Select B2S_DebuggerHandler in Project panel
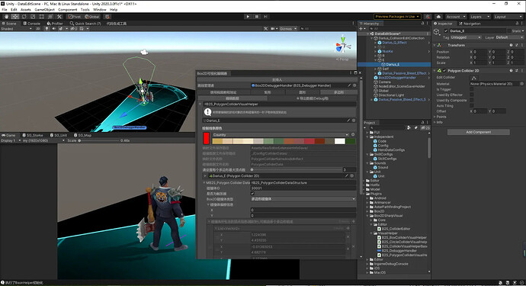 click(397, 250)
